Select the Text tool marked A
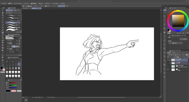 3,60
